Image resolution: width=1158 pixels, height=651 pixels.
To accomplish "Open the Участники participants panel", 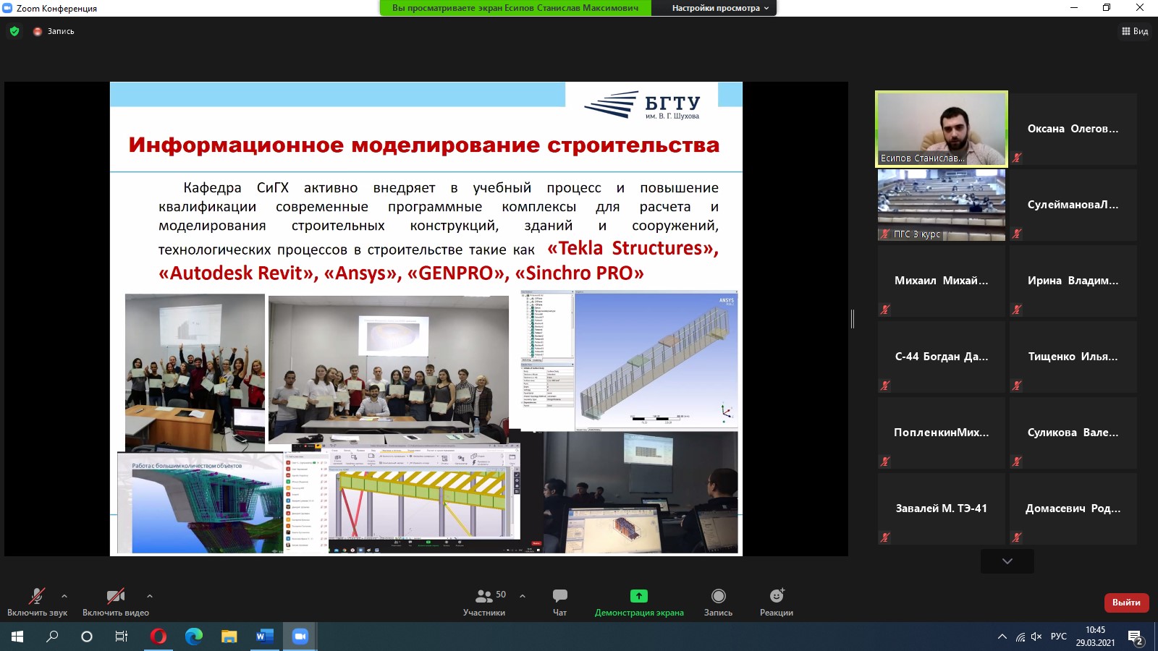I will point(484,602).
